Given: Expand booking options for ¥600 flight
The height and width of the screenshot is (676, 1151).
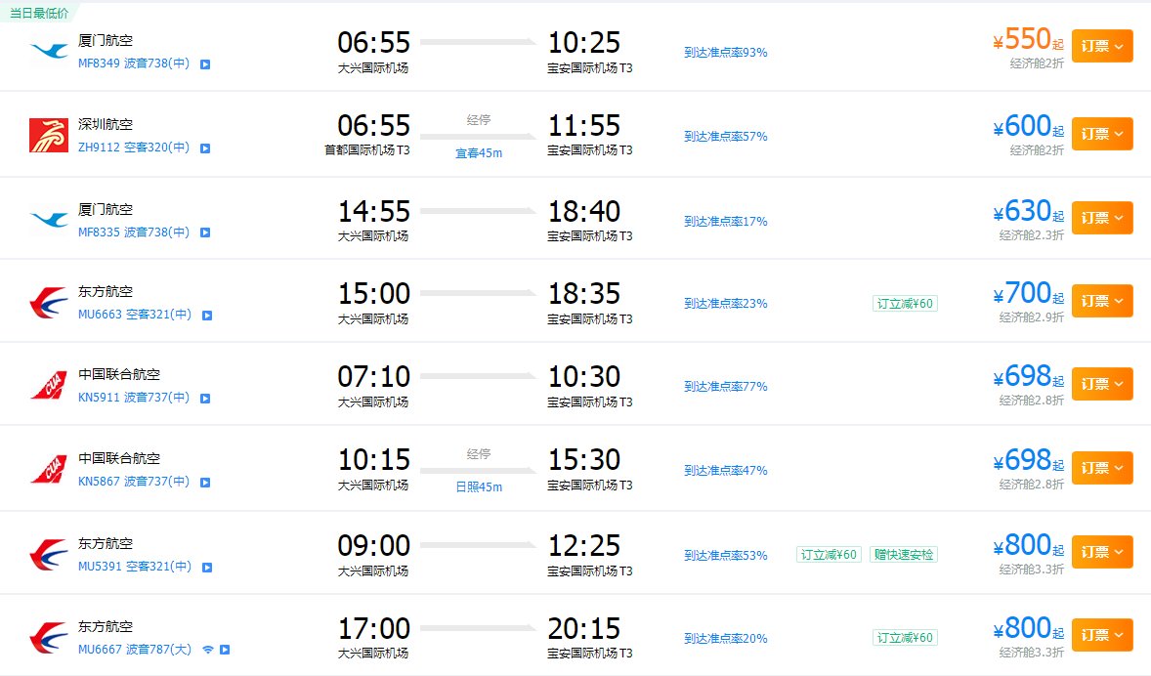Looking at the screenshot, I should pos(1102,134).
